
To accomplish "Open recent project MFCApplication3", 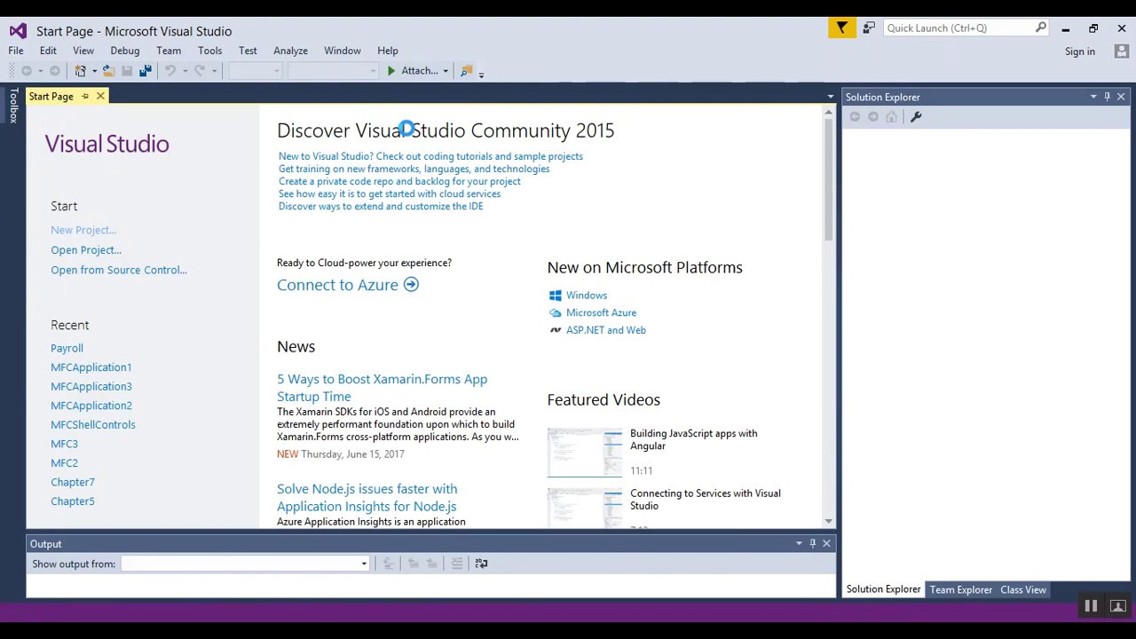I will (91, 386).
